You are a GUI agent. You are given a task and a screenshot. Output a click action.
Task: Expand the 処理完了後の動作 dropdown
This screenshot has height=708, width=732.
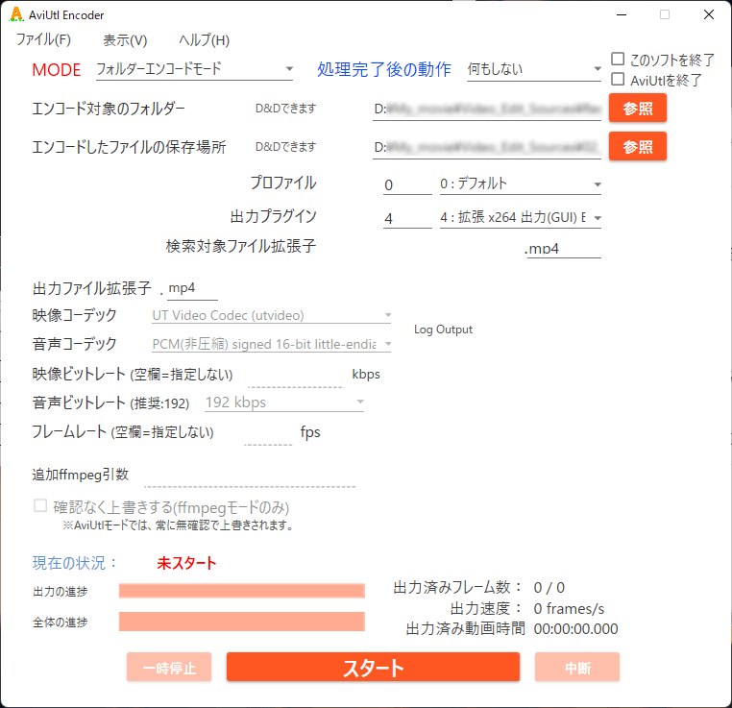pos(533,69)
